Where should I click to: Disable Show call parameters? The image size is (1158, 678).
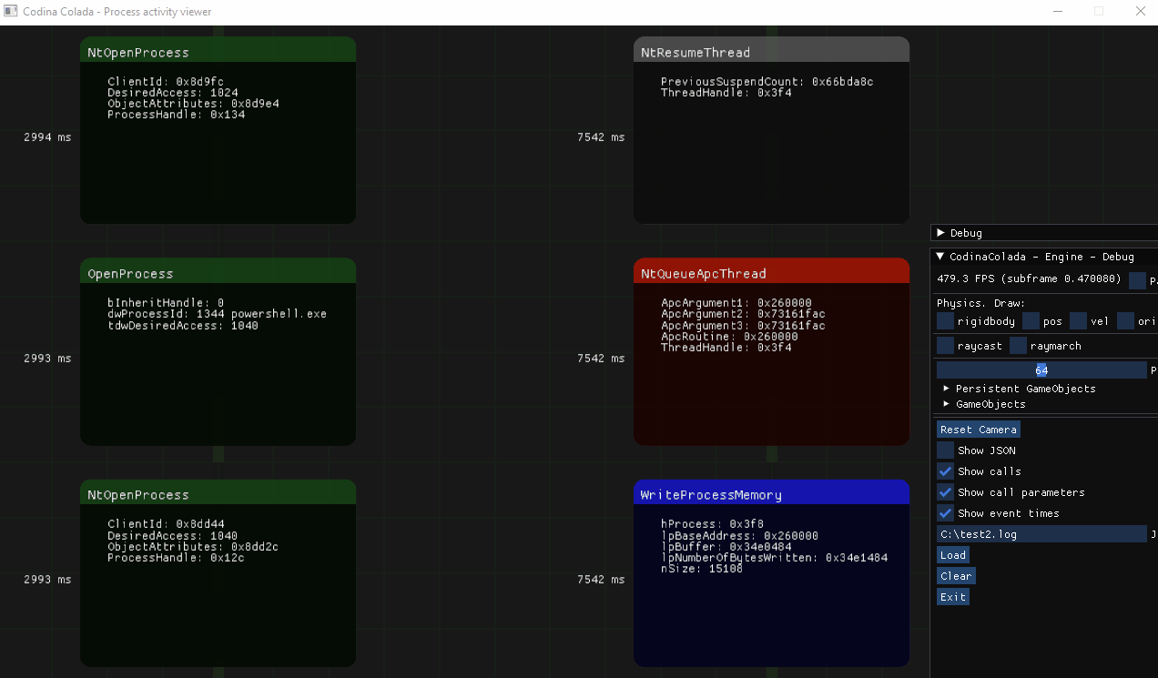tap(946, 492)
